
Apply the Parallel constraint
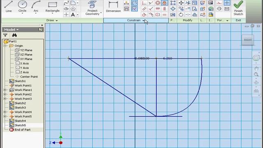[x=144, y=9]
